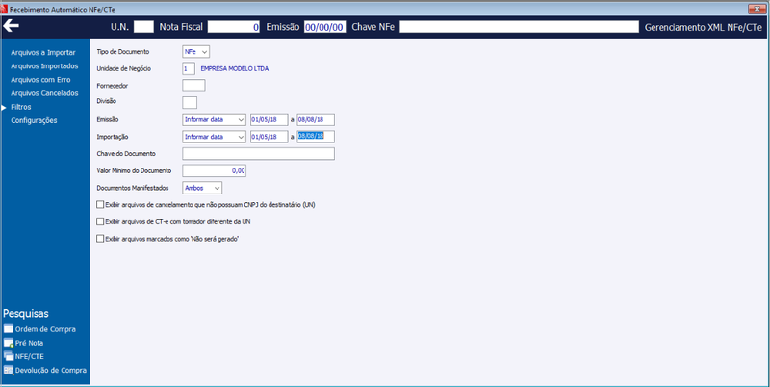
Task: Open the NFE/CTE search icon
Action: 9,356
